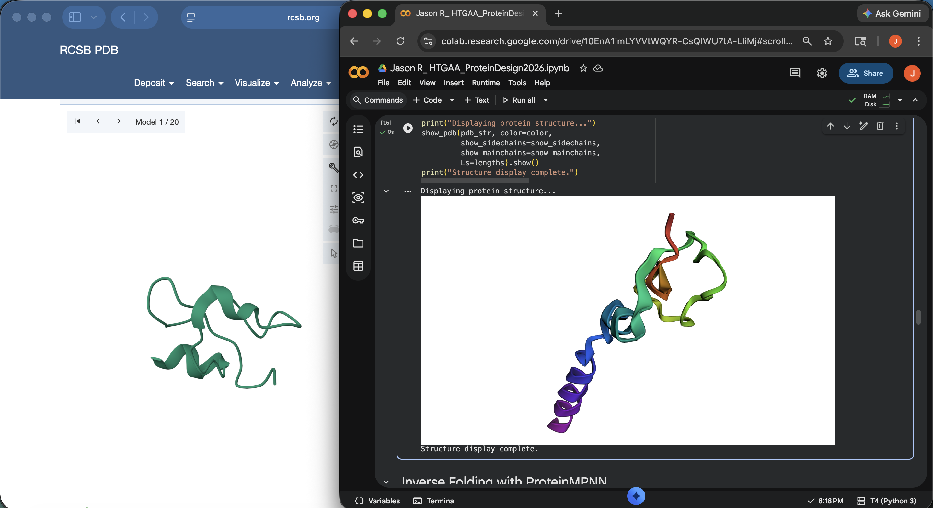The width and height of the screenshot is (933, 508).
Task: Open code snippets panel in Colab sidebar
Action: pyautogui.click(x=358, y=175)
